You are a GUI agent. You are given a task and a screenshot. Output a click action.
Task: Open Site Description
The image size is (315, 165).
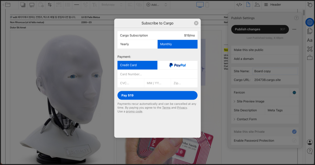tap(248, 110)
